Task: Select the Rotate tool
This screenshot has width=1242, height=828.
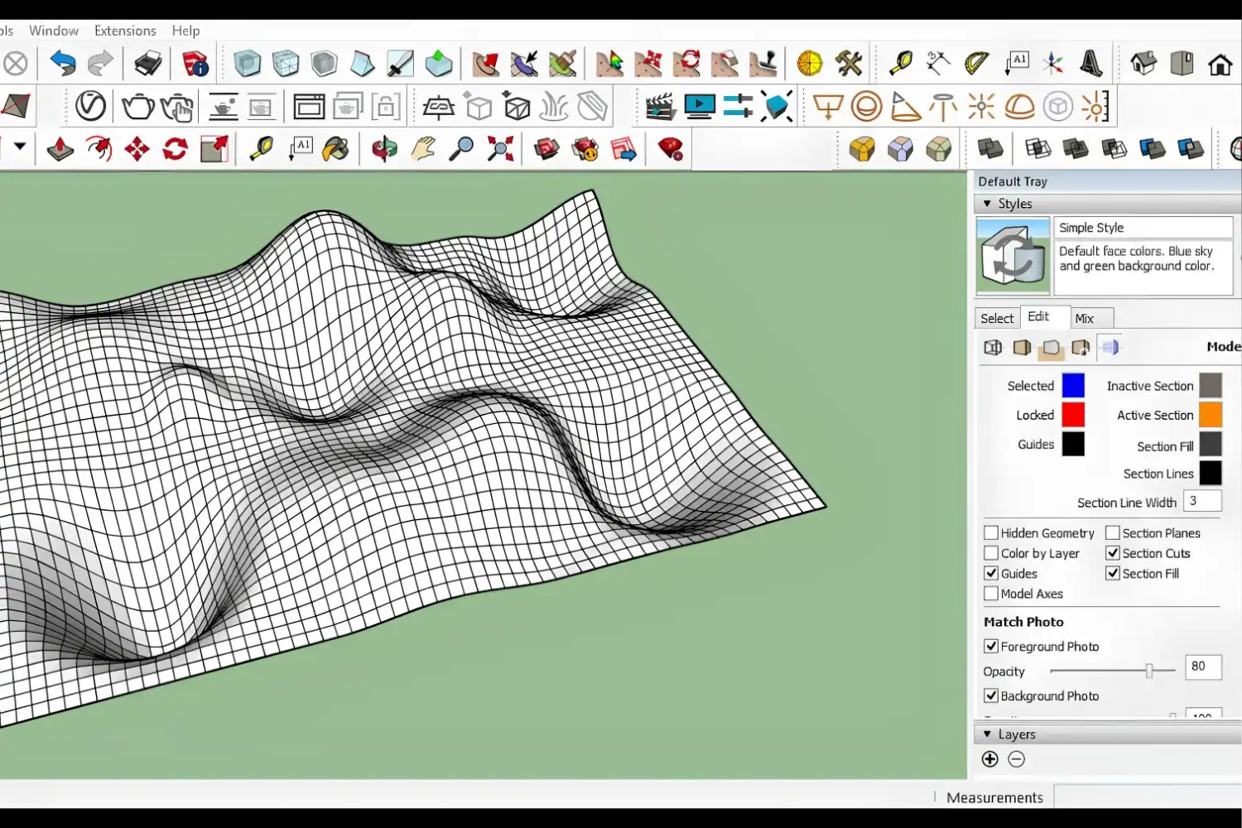Action: pyautogui.click(x=175, y=149)
